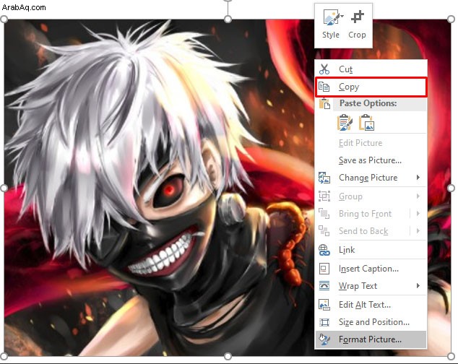Paste as Picture icon option
This screenshot has width=458, height=364.
click(x=366, y=122)
